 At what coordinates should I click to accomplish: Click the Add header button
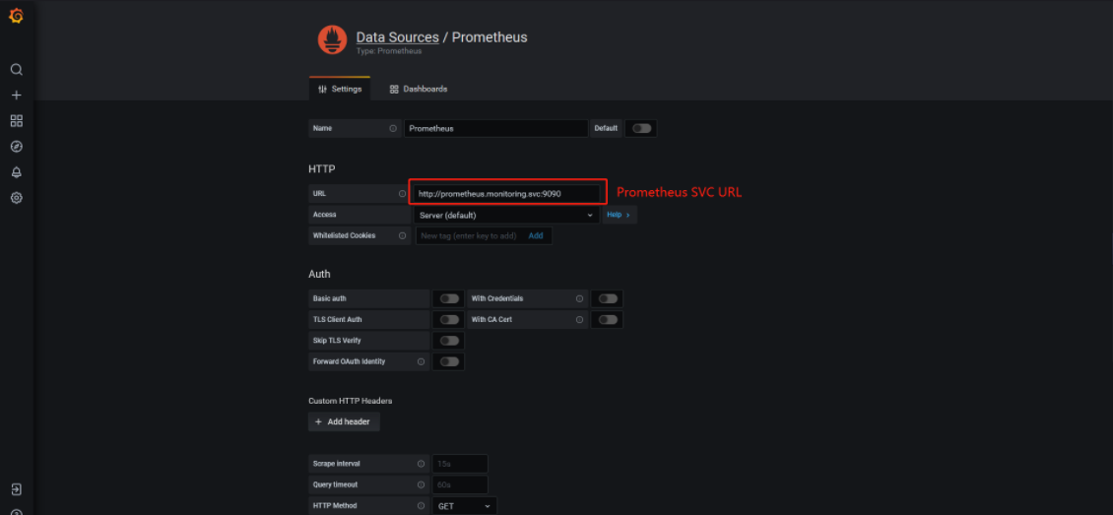343,421
